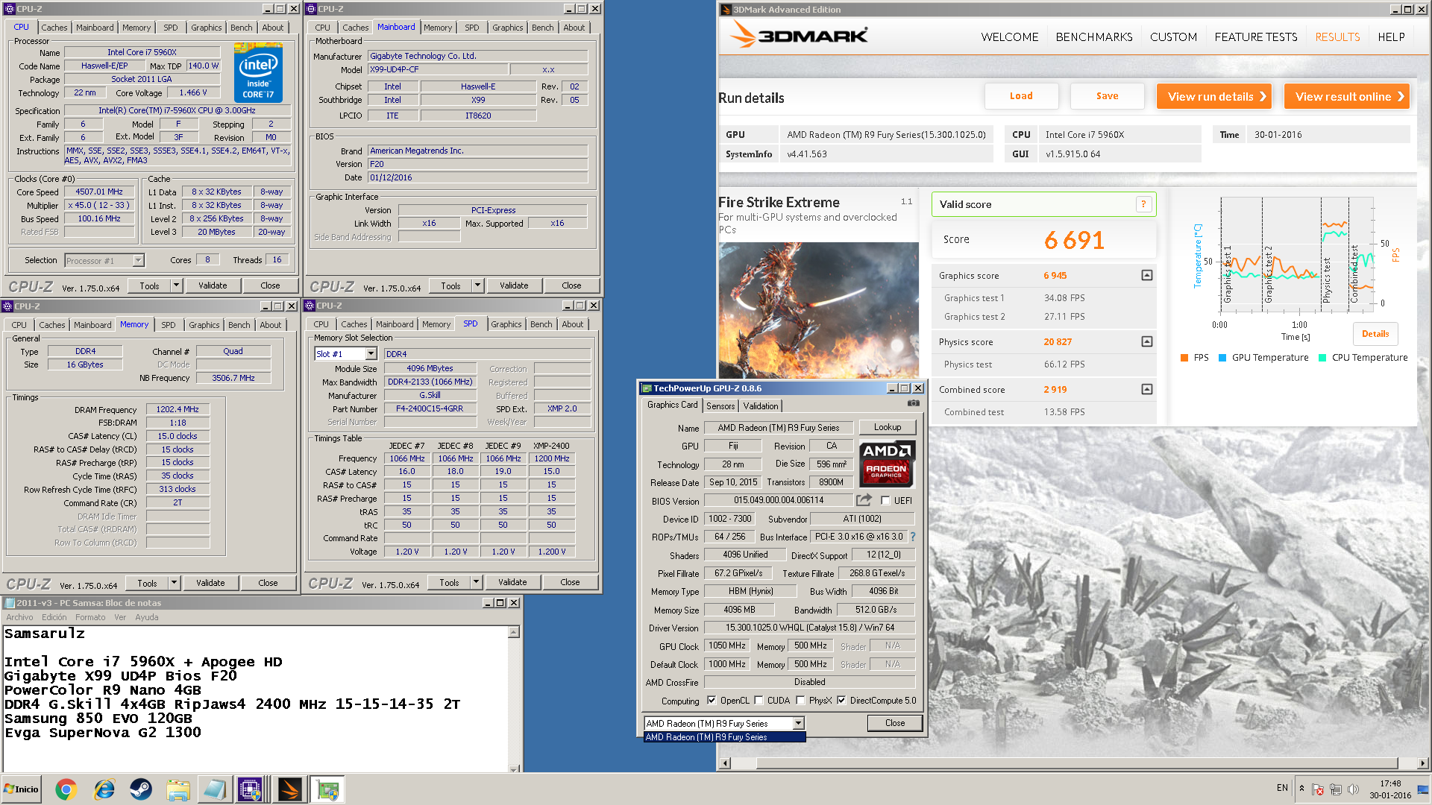Open Google Chrome from the taskbar
This screenshot has width=1432, height=805.
(x=66, y=789)
